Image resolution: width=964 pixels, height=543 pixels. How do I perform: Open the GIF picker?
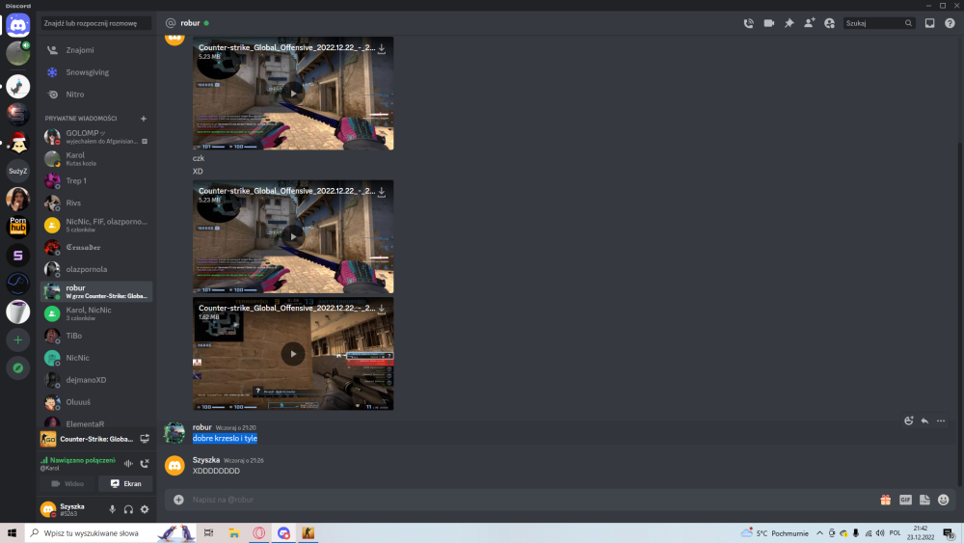click(x=905, y=500)
